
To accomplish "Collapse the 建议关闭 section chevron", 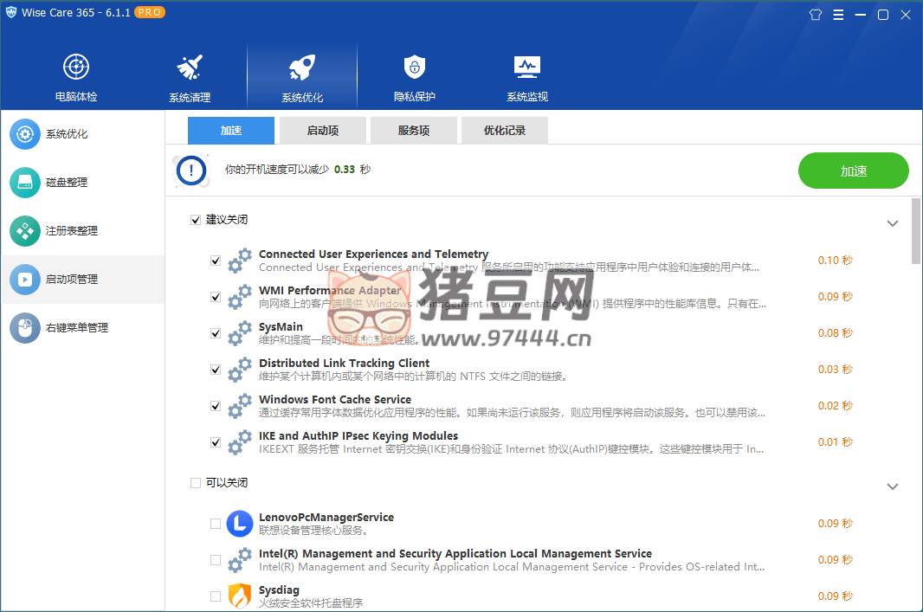I will pyautogui.click(x=893, y=223).
